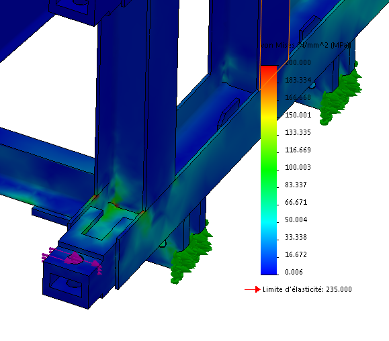Click the legend value 200.000

(x=298, y=62)
